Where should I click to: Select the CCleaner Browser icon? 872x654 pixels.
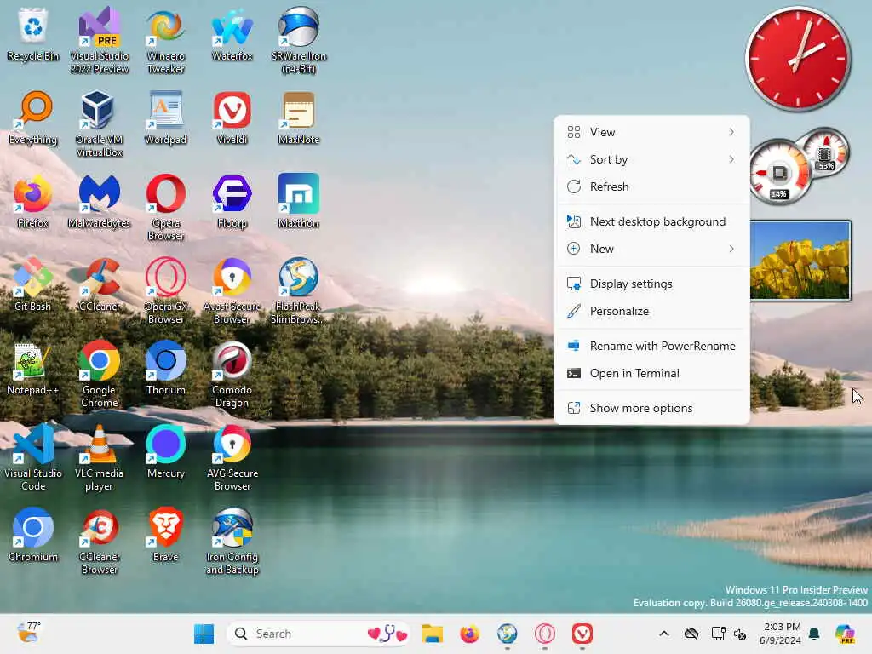click(99, 541)
